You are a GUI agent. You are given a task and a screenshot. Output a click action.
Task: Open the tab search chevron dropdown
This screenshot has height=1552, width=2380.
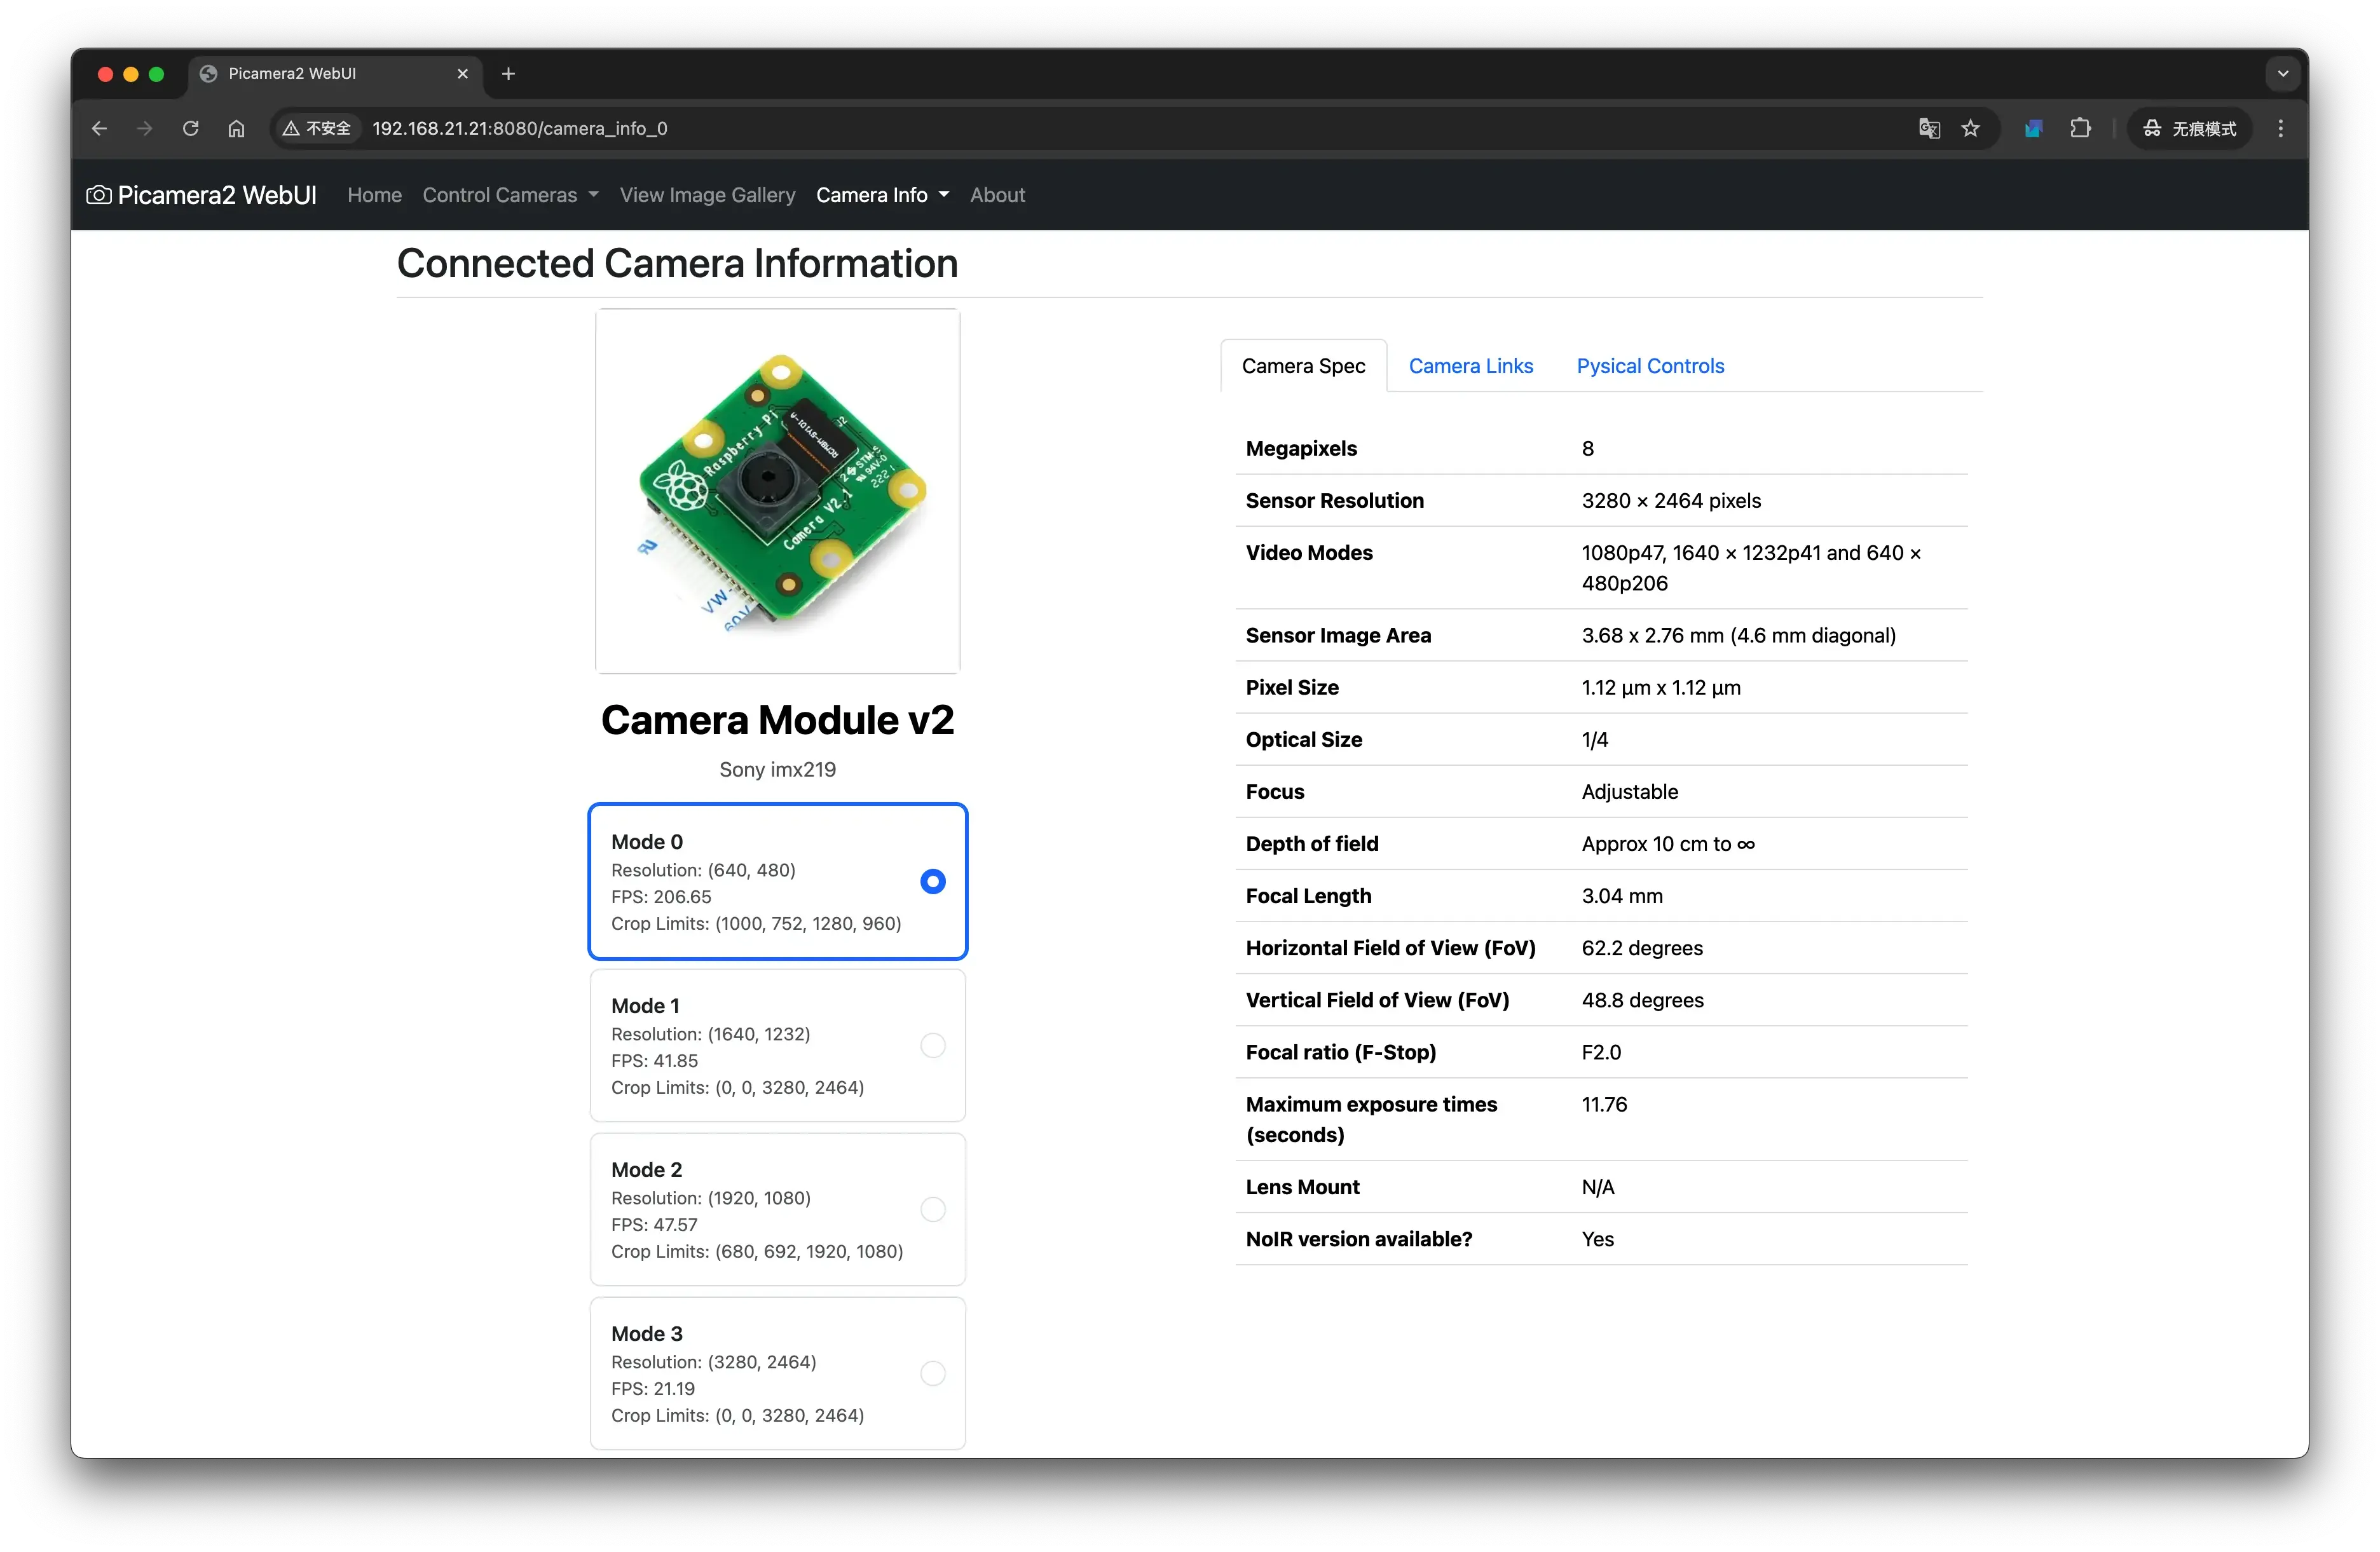[2282, 74]
